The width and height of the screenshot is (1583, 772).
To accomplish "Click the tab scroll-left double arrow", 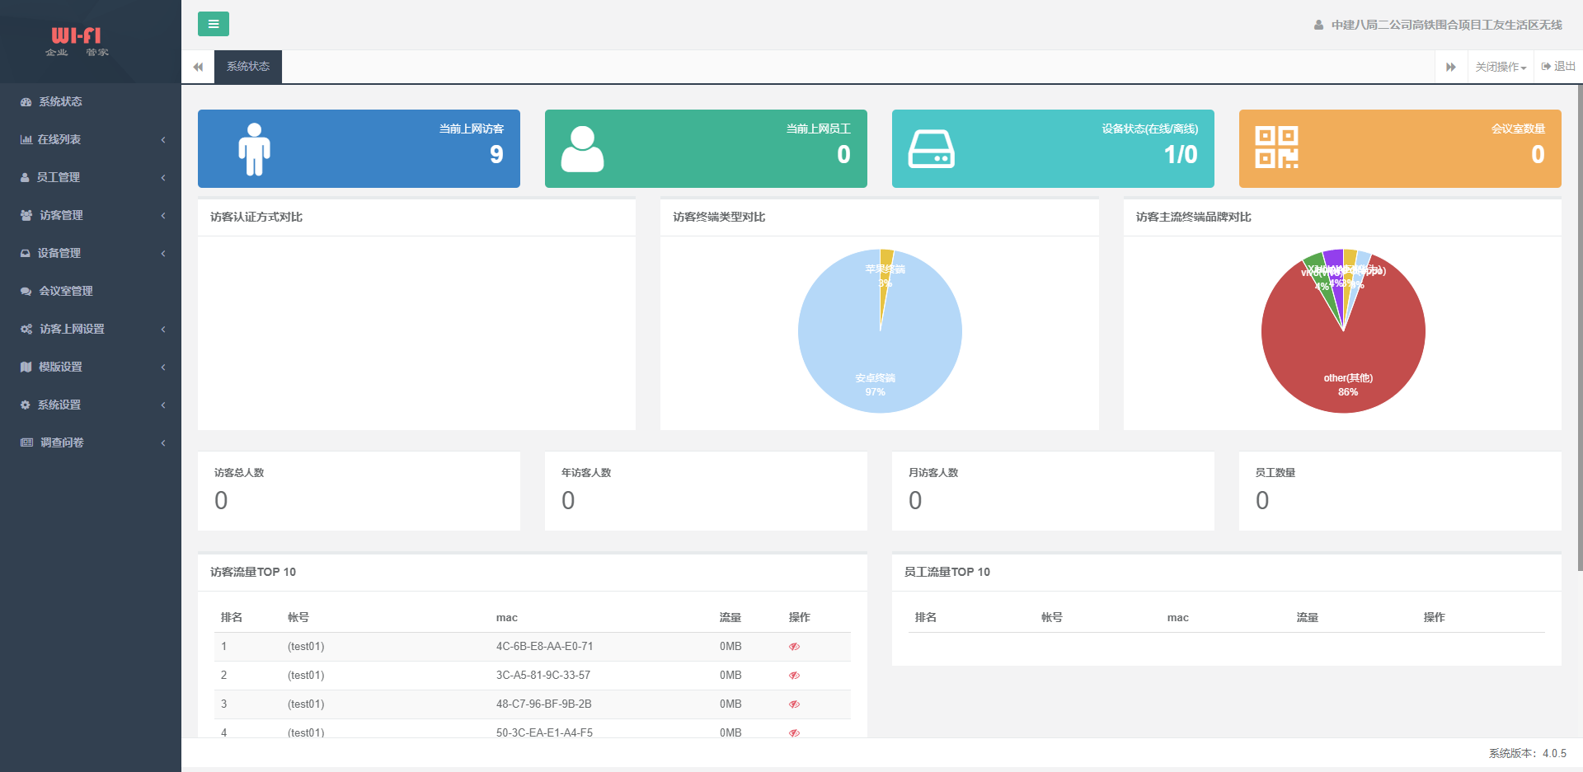I will tap(198, 67).
